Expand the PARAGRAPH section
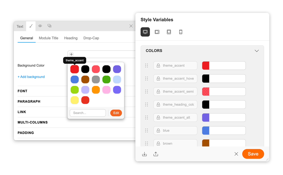The image size is (283, 175). [x=29, y=101]
